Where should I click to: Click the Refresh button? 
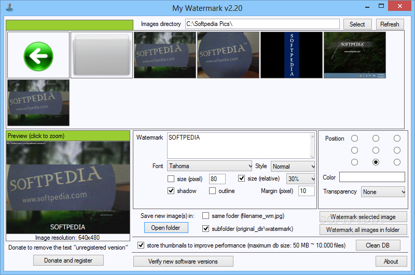point(390,24)
